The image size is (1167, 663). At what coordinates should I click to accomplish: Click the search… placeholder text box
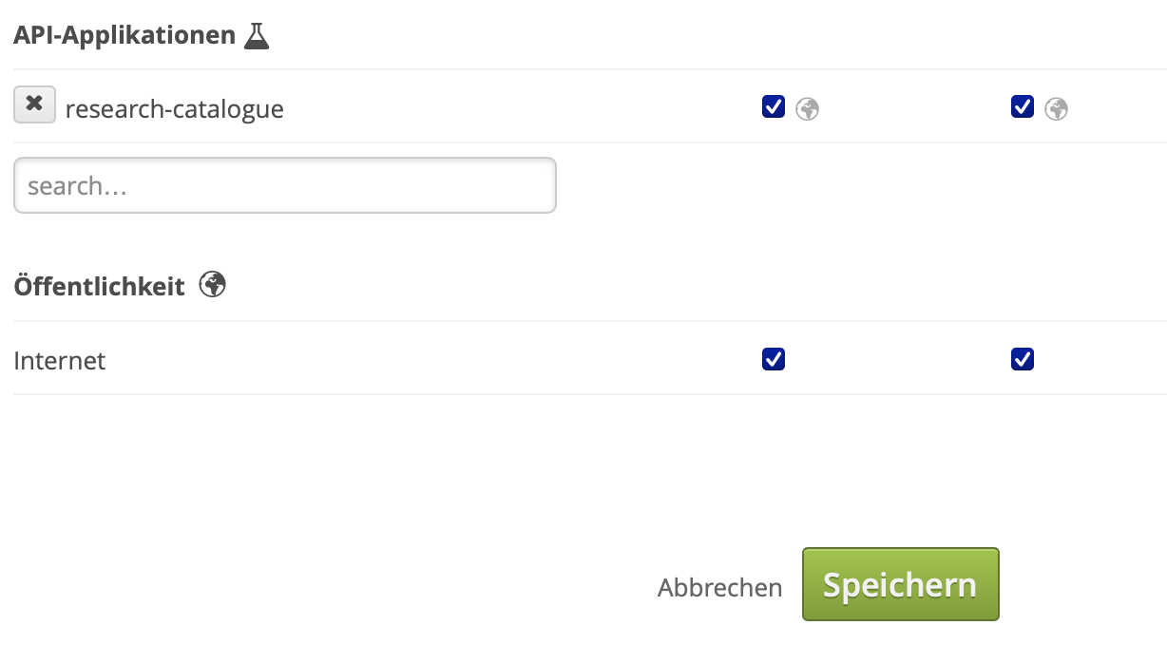(x=284, y=185)
